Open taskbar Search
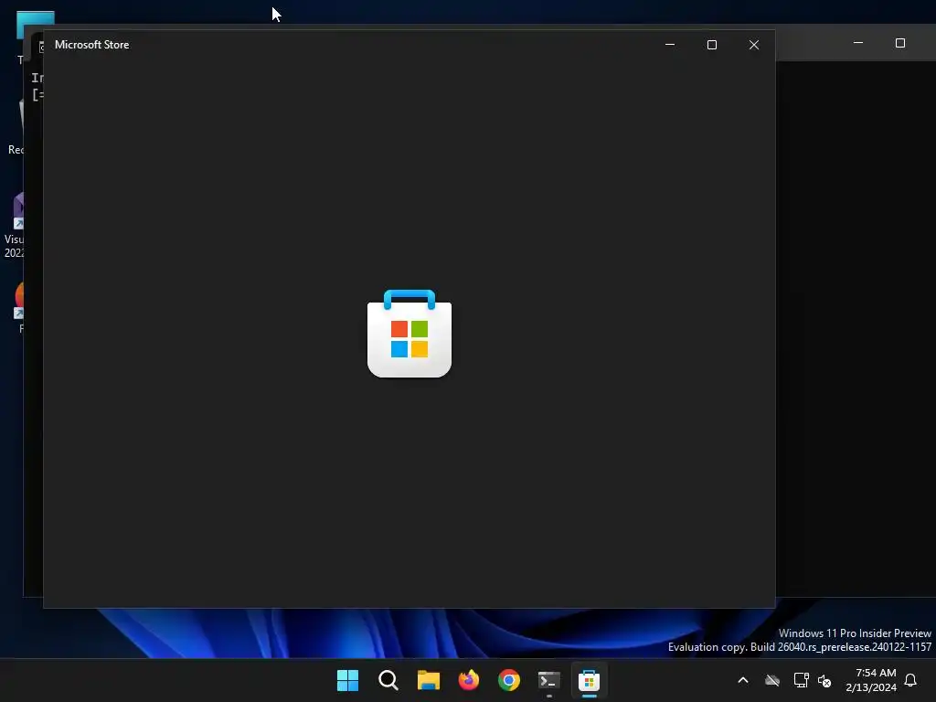The image size is (936, 702). (388, 680)
